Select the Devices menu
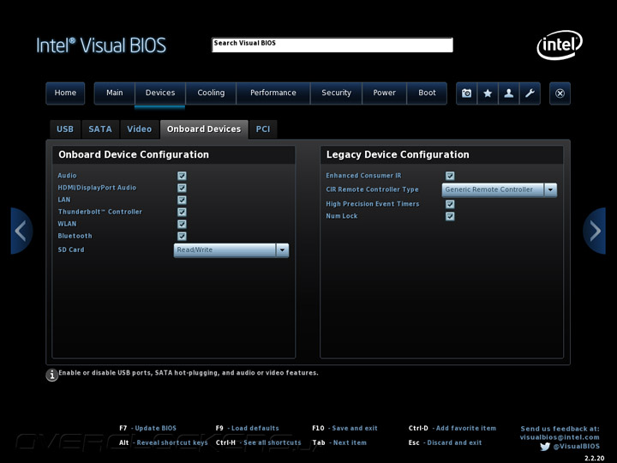617x463 pixels. coord(160,93)
